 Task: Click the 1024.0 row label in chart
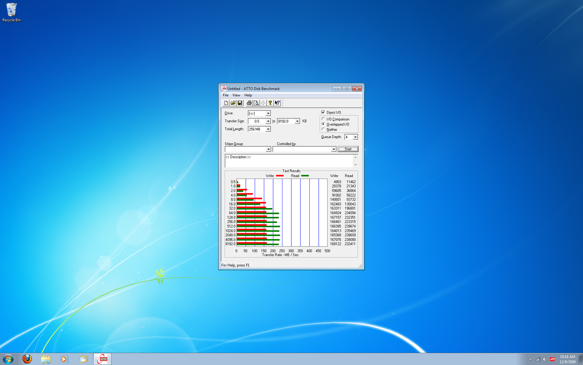pos(231,231)
